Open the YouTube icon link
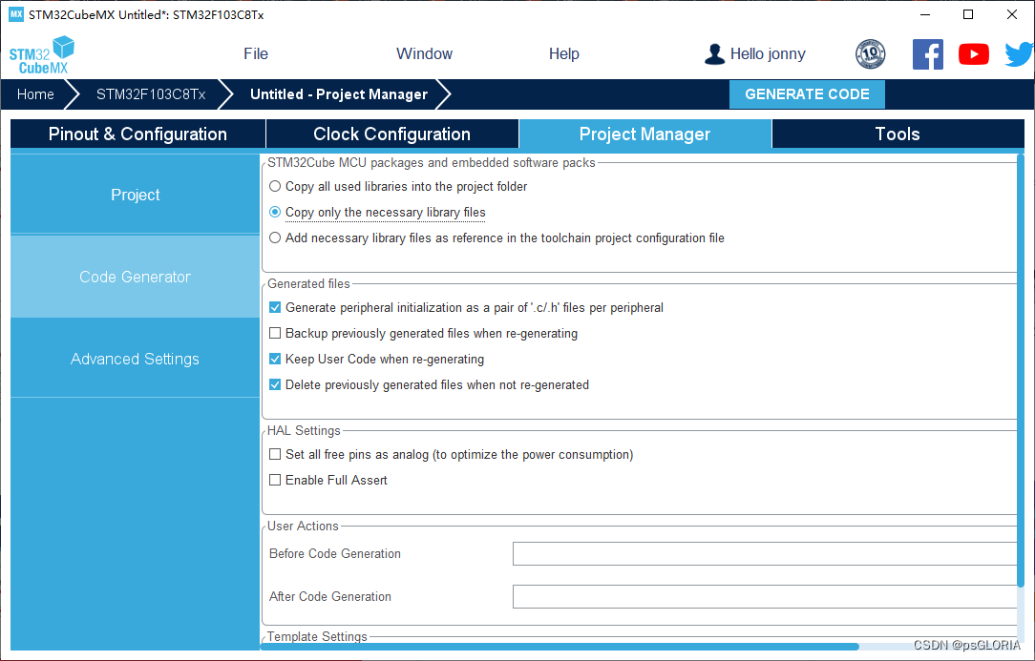Screen dimensions: 1035x661 [974, 54]
